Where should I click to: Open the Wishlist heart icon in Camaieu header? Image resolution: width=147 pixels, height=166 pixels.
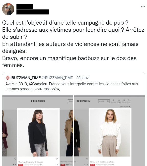pyautogui.click(x=124, y=101)
